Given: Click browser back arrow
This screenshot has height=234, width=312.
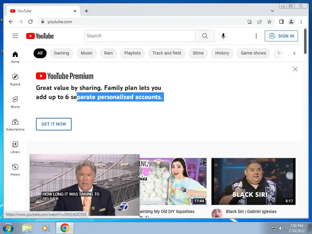Looking at the screenshot, I should [11, 22].
